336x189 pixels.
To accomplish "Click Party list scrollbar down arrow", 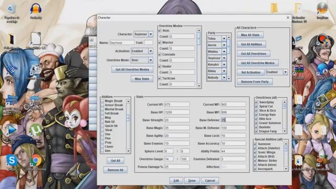I will 229,79.
